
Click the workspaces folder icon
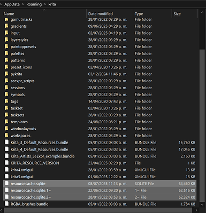click(6, 136)
